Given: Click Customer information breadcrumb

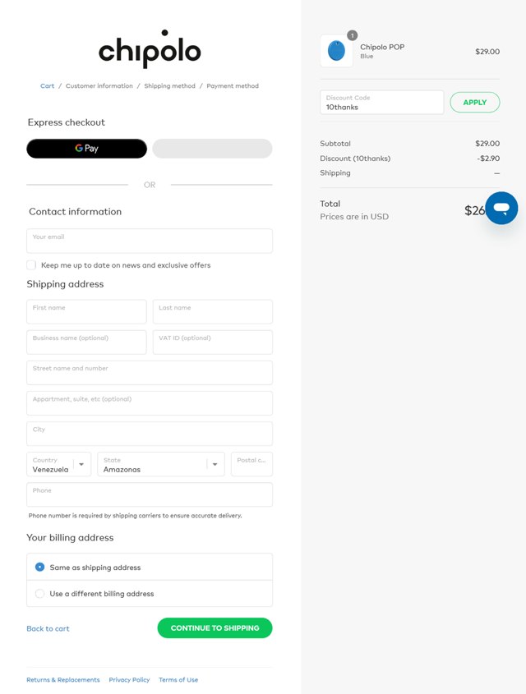Looking at the screenshot, I should tap(99, 86).
